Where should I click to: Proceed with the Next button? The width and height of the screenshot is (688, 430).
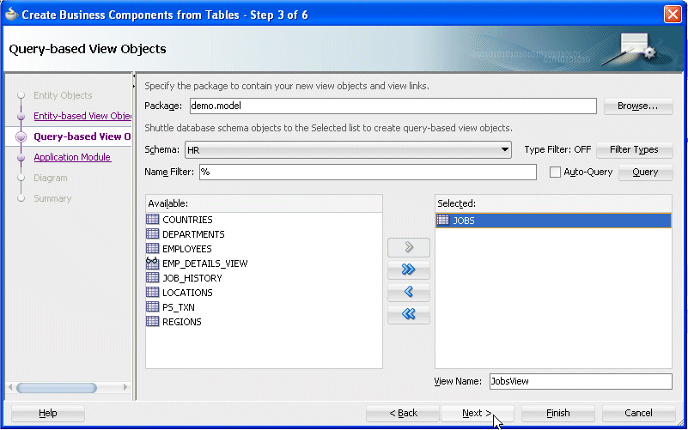477,413
